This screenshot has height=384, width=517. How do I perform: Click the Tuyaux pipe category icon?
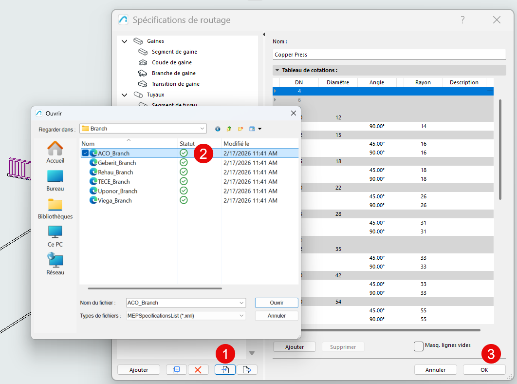138,95
